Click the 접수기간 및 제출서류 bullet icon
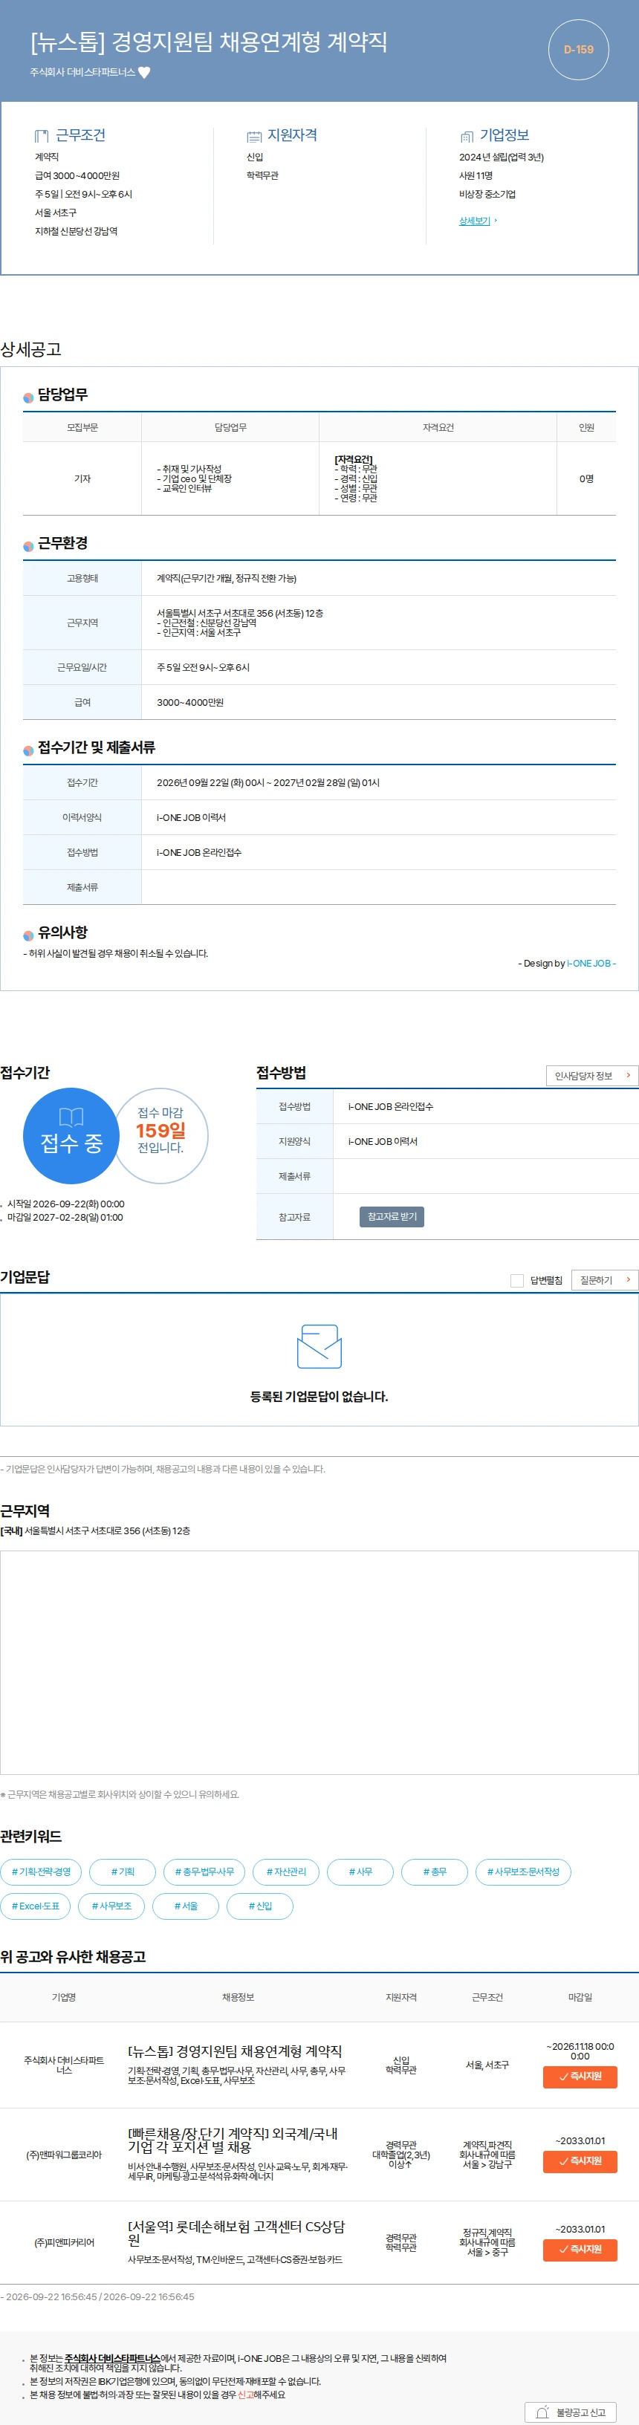This screenshot has height=2425, width=639. point(28,750)
